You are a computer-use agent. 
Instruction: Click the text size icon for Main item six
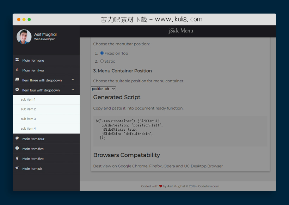point(17,168)
